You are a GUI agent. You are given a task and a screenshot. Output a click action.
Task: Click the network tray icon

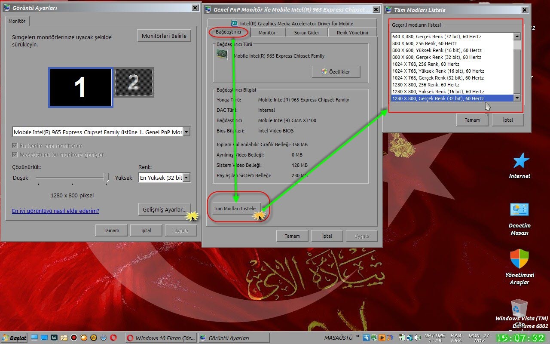tap(409, 338)
